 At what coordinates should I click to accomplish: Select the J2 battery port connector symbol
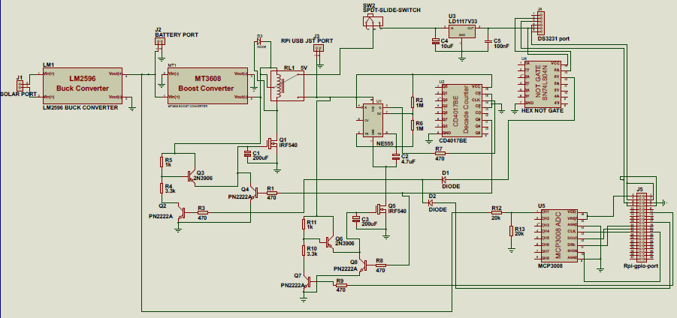(x=160, y=42)
